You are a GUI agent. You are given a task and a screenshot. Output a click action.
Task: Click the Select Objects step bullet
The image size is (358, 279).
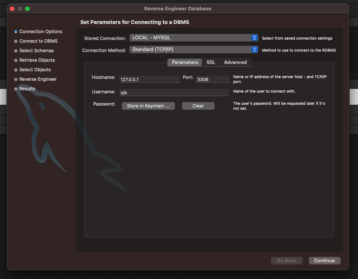click(x=16, y=70)
